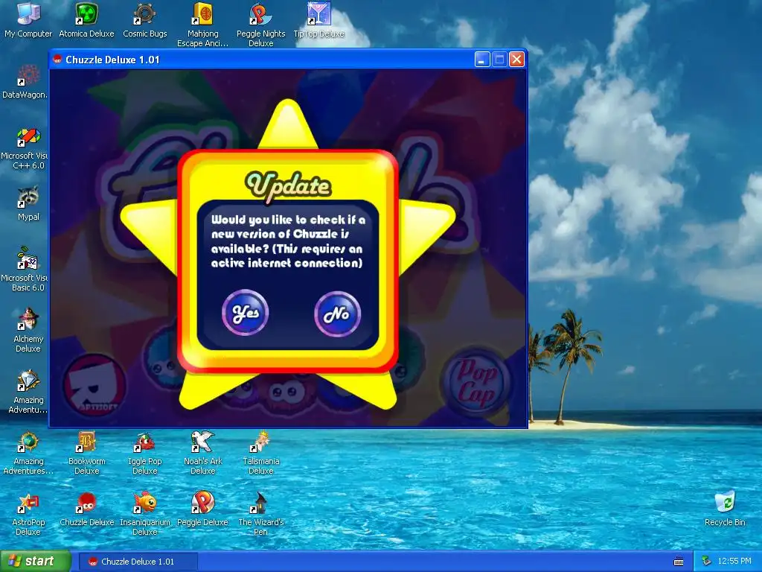
Task: Click the Chuzzle Deluxe 1.01 title text
Action: click(113, 60)
